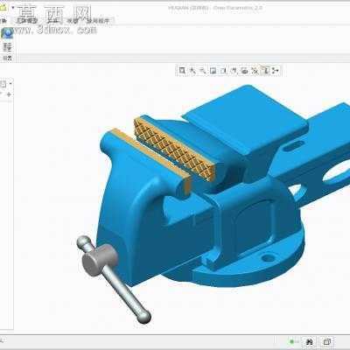Open the left panel settings dropdown arrow
Viewport: 350px width, 350px height.
[10, 84]
